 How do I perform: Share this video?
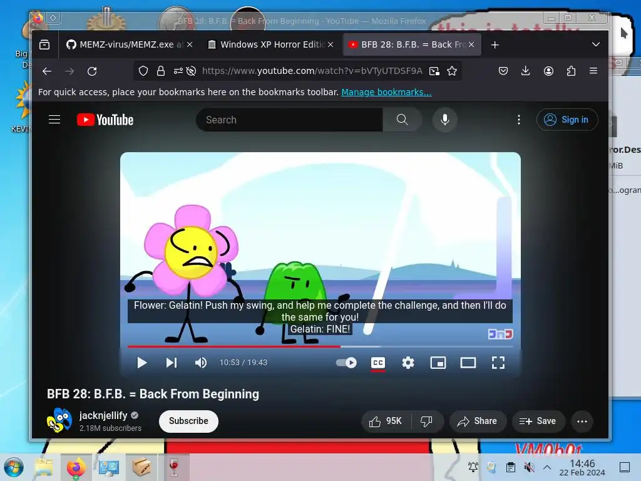click(478, 422)
